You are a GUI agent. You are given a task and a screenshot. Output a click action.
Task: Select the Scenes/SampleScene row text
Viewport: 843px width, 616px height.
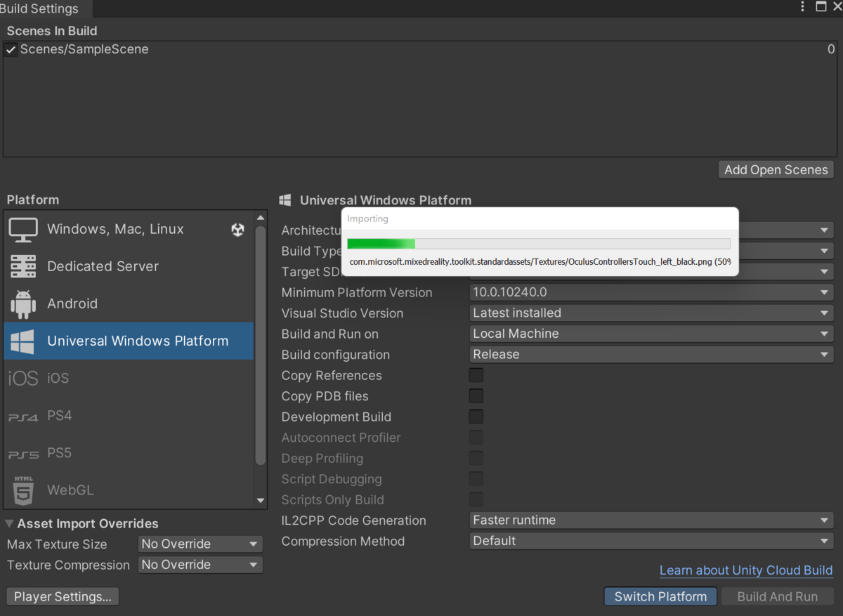click(x=84, y=50)
